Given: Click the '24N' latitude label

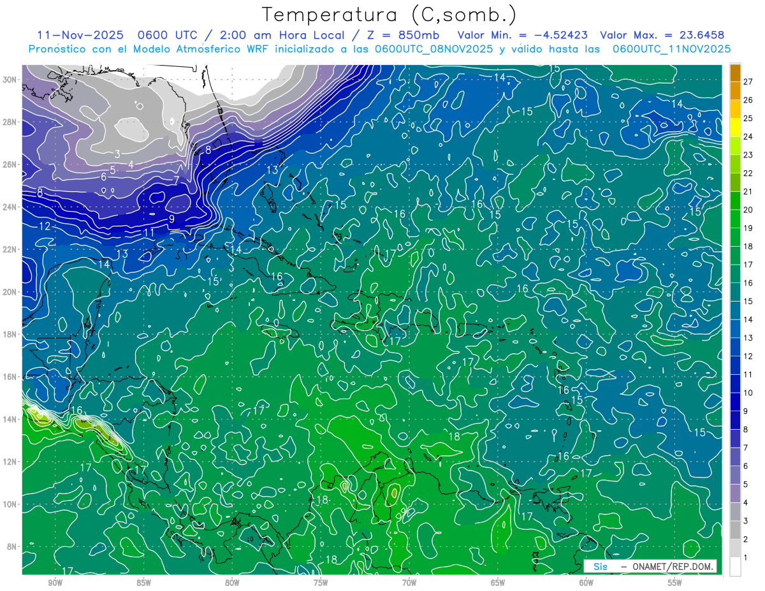Looking at the screenshot, I should 10,207.
